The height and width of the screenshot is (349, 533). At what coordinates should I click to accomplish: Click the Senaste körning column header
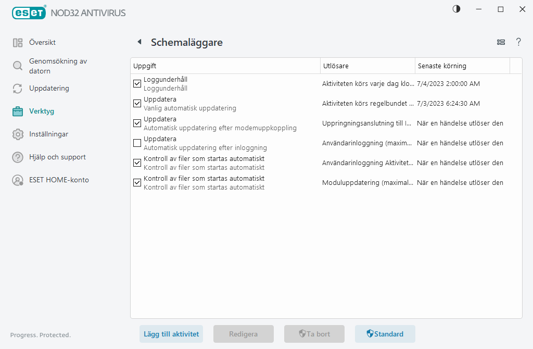tap(462, 66)
